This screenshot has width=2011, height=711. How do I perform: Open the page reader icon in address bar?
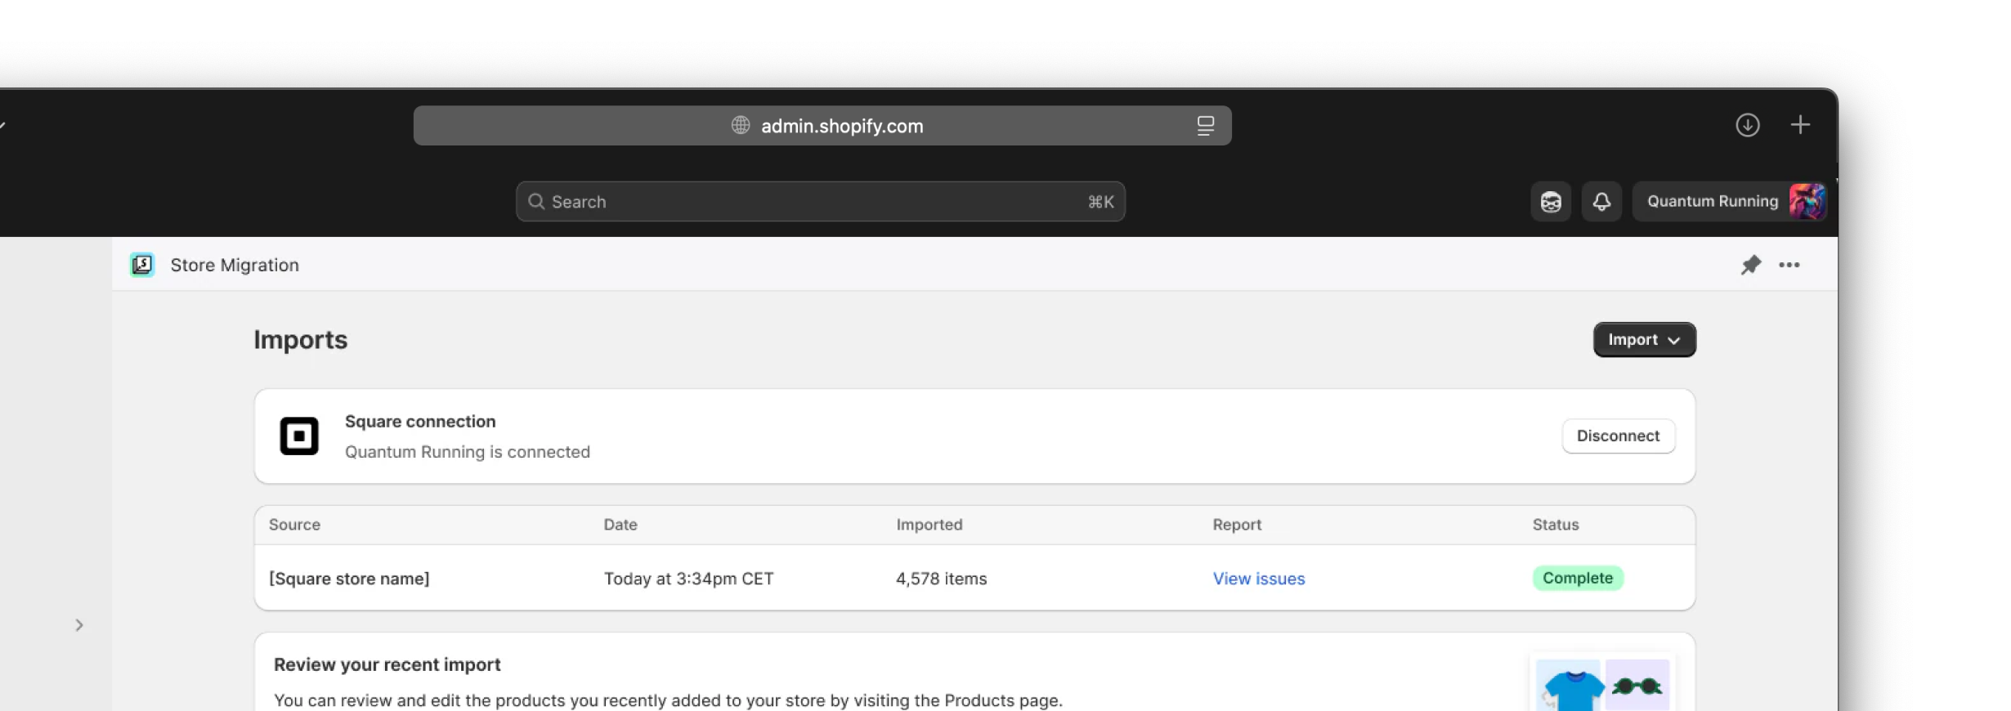[x=1205, y=126]
